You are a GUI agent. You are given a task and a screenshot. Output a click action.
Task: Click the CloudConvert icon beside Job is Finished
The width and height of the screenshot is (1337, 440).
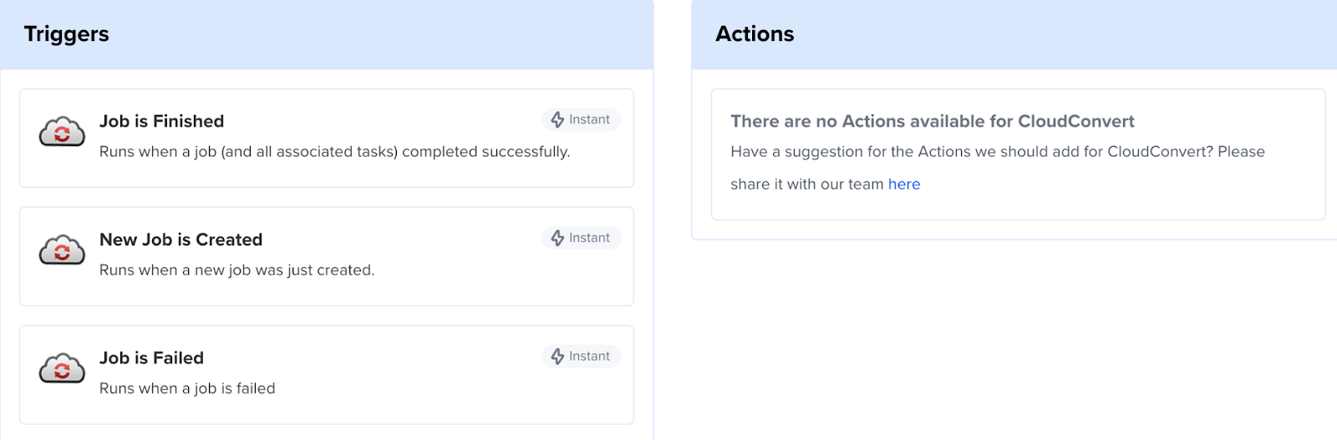(x=62, y=132)
